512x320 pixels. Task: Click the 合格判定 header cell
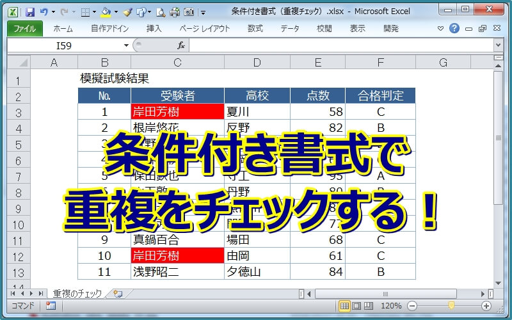tap(380, 95)
